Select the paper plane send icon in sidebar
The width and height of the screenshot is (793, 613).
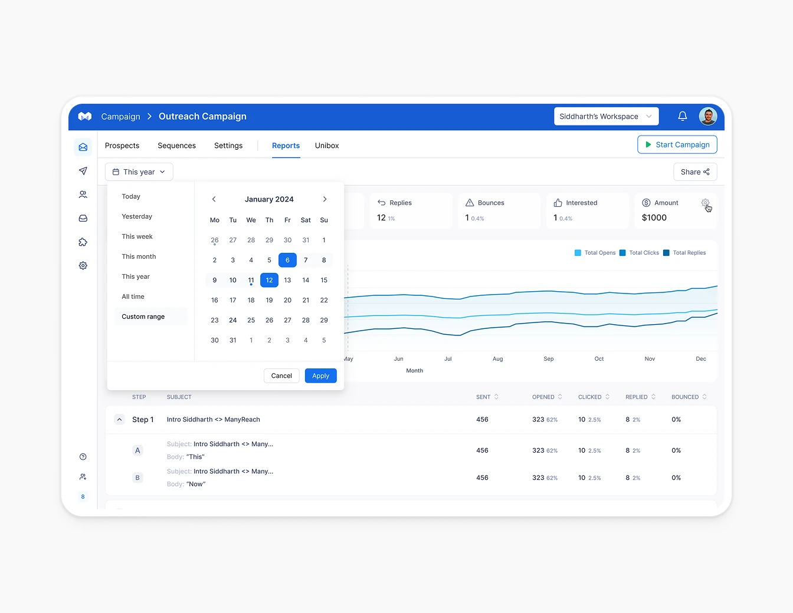83,171
